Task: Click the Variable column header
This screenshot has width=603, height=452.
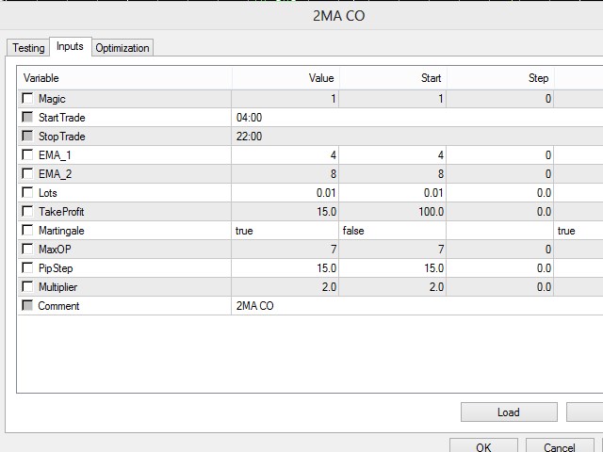Action: point(124,78)
